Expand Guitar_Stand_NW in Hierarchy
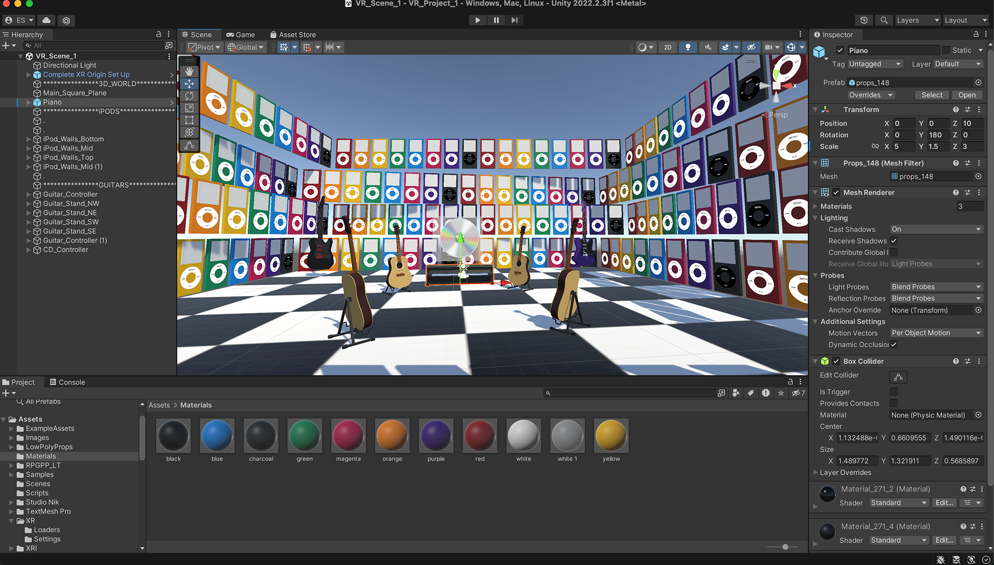994x565 pixels. coord(29,204)
